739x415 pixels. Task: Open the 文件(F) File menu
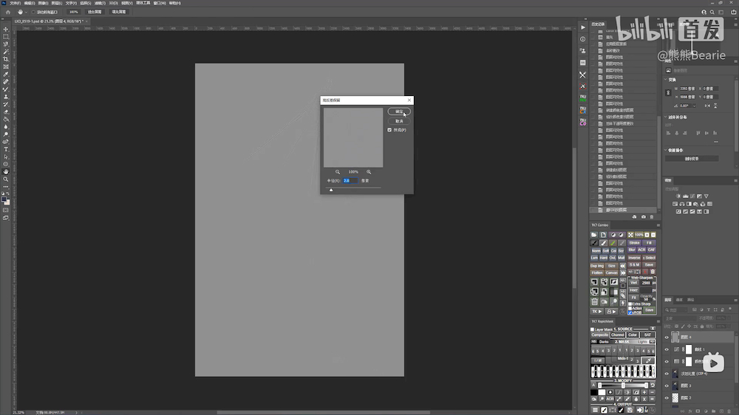15,3
